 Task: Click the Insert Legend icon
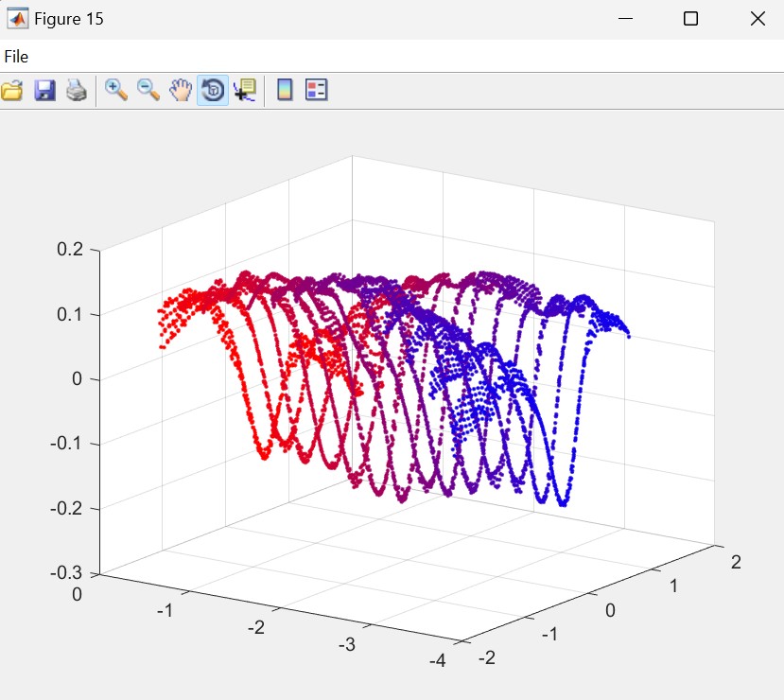pos(316,91)
